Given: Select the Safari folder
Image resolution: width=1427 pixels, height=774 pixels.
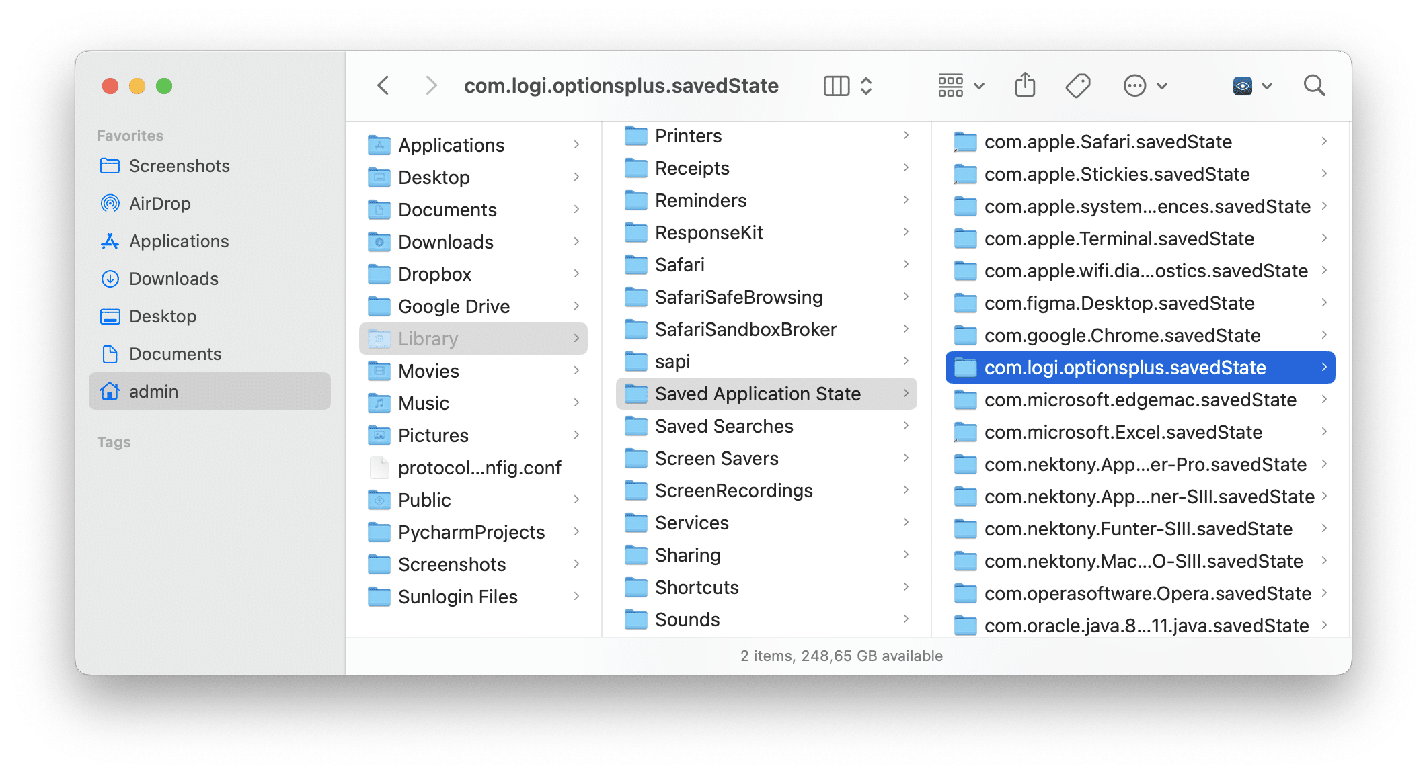Looking at the screenshot, I should point(767,265).
